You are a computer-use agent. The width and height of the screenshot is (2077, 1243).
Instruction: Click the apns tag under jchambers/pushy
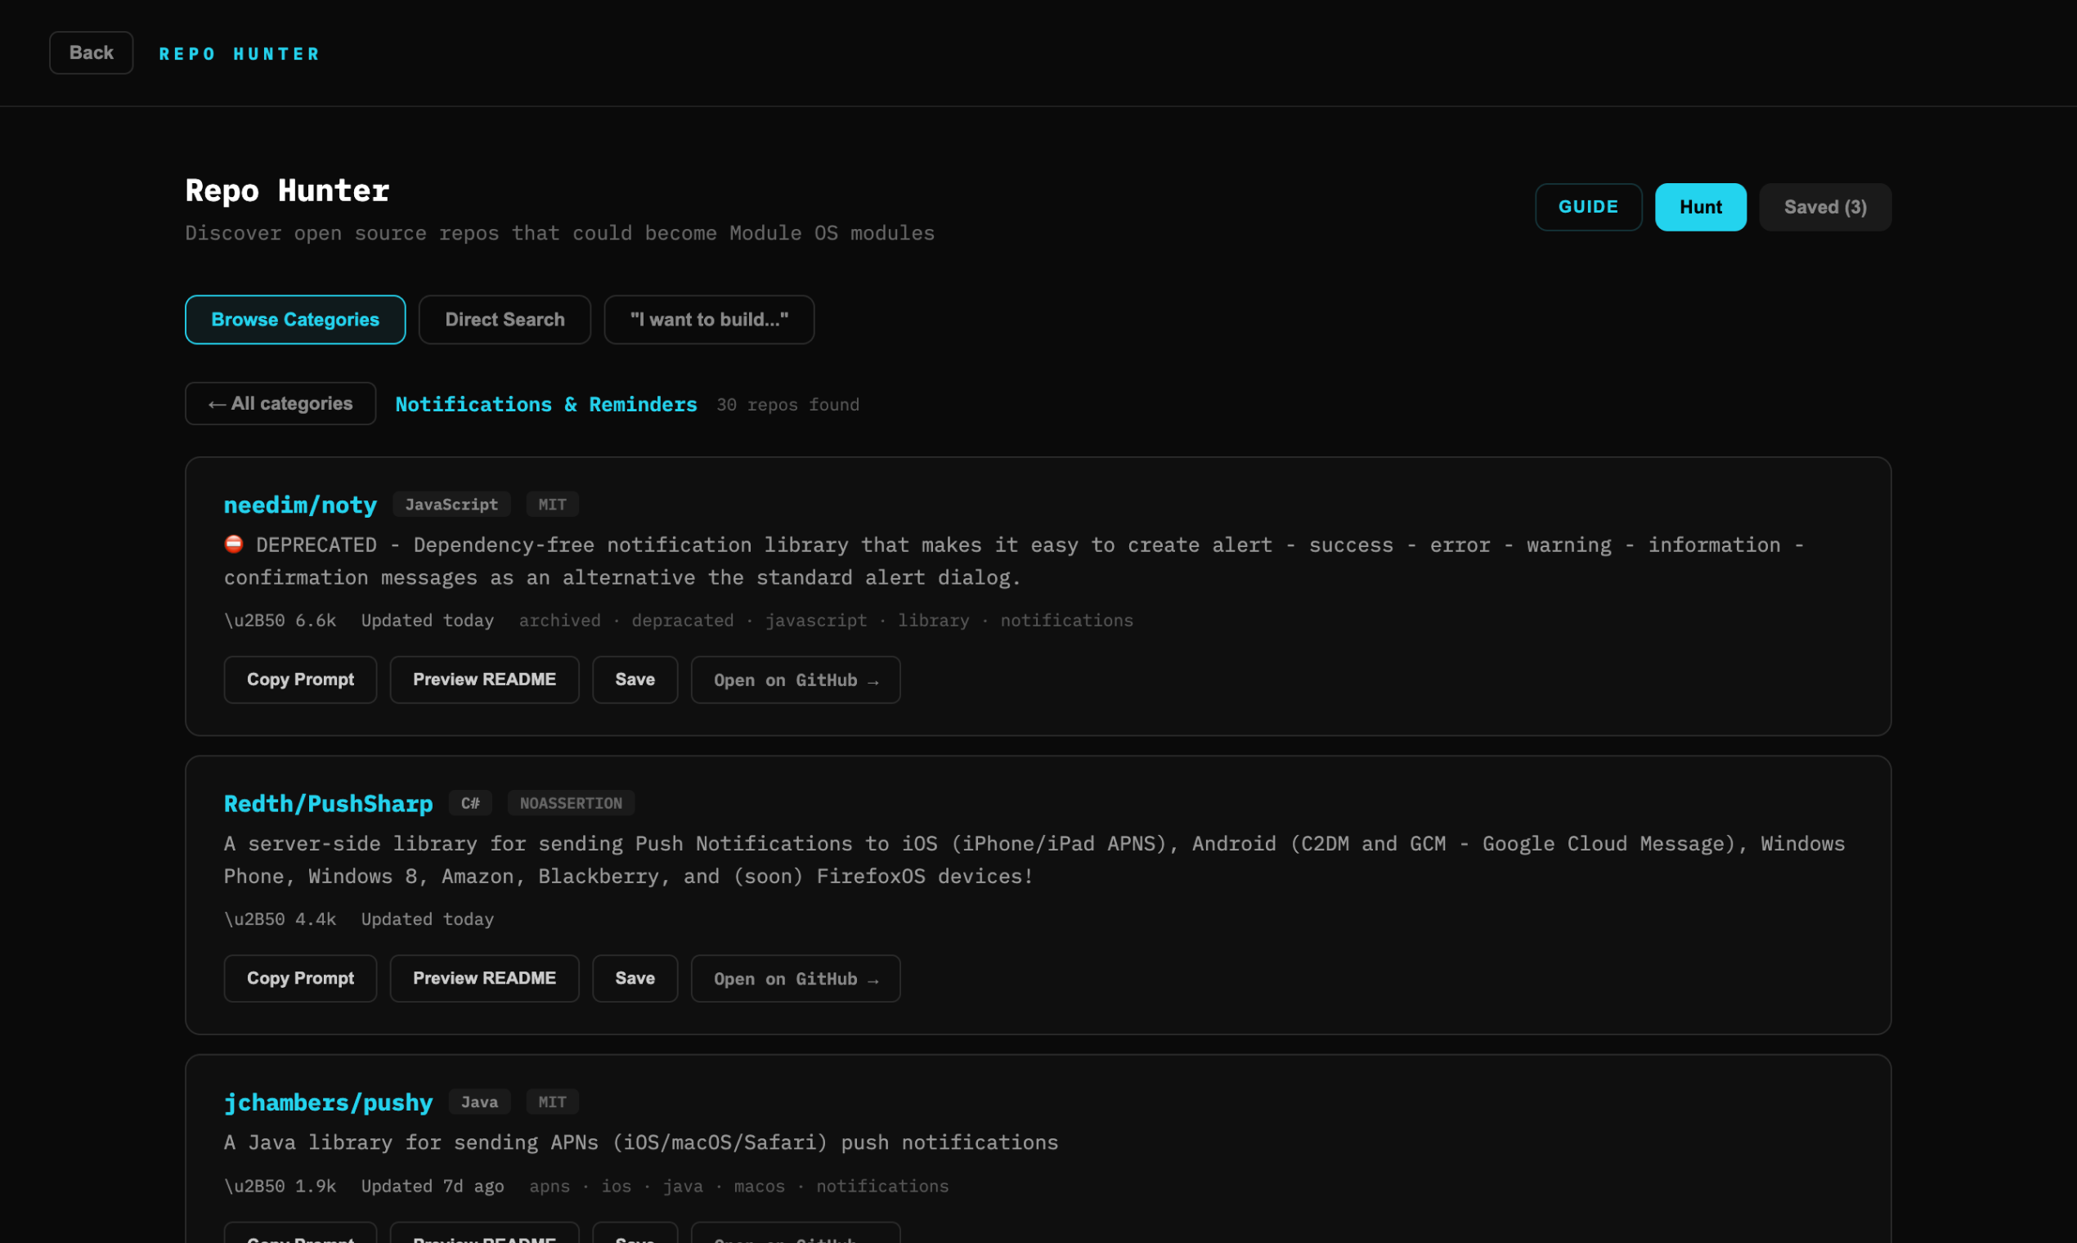550,1185
